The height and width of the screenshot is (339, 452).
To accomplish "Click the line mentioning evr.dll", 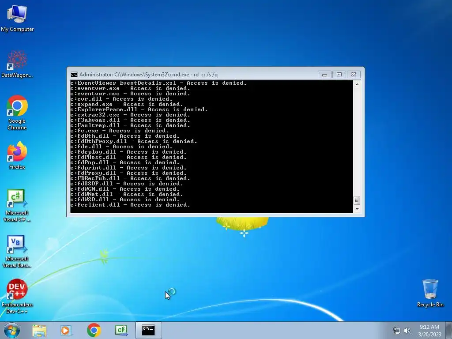I will [121, 99].
